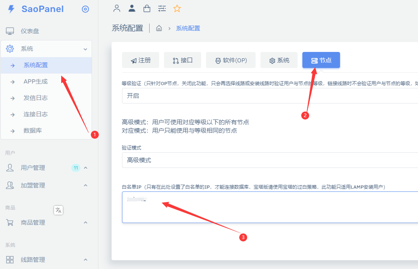This screenshot has width=418, height=269.
Task: Click the yellow star favorites icon
Action: click(x=177, y=8)
